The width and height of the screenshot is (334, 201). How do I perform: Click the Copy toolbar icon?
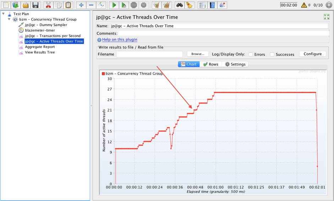tap(58, 5)
